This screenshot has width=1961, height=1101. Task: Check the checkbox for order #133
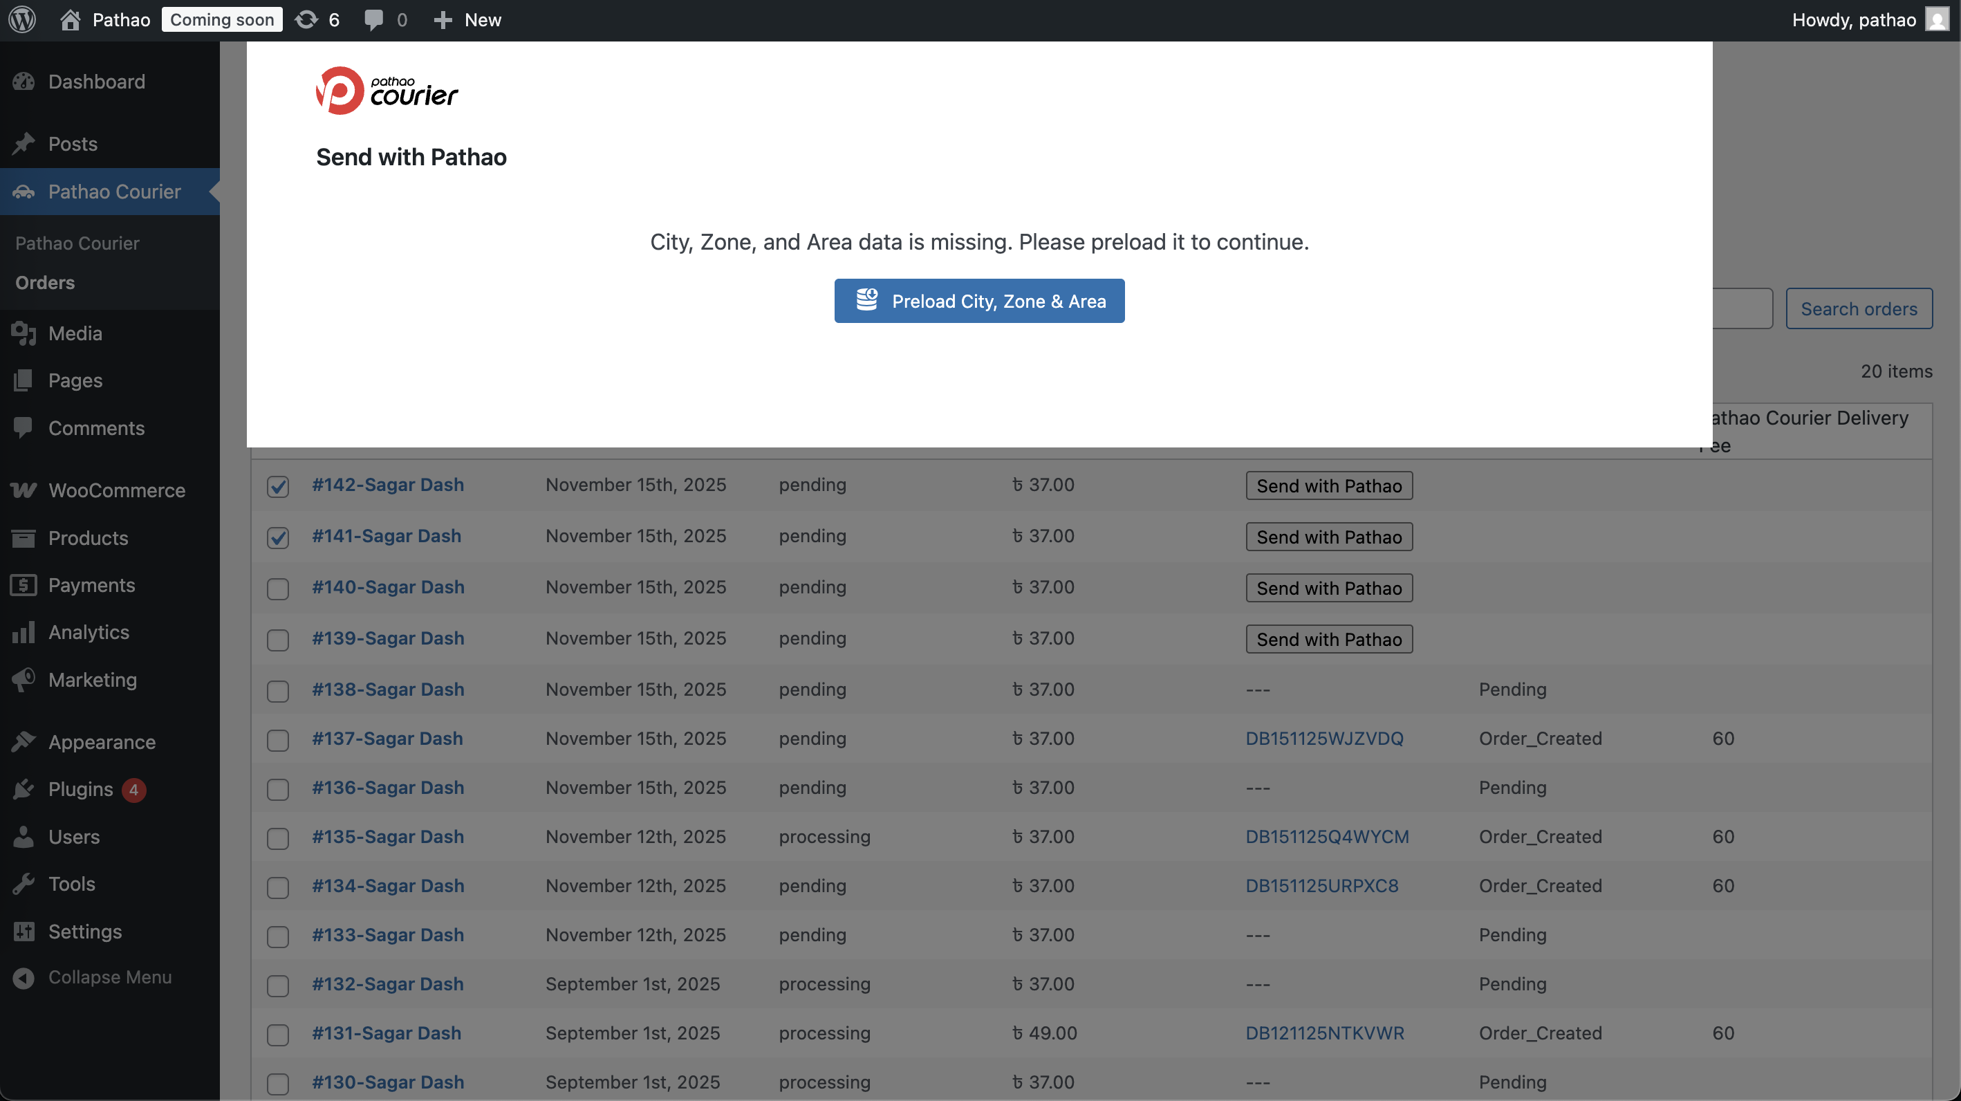point(278,936)
